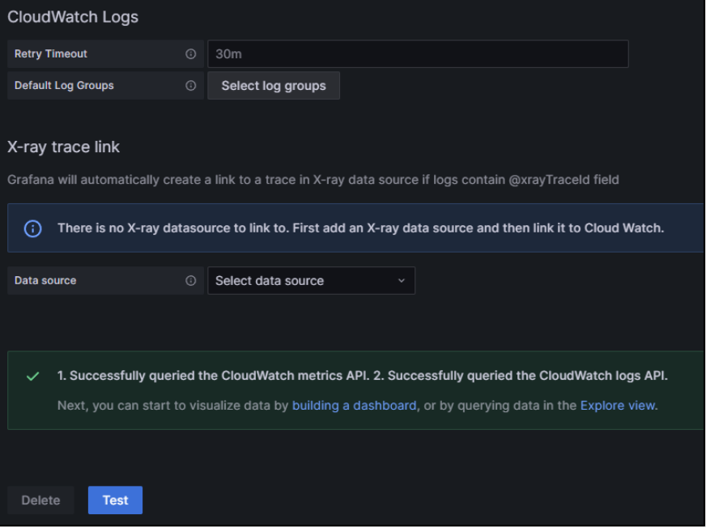This screenshot has width=706, height=532.
Task: Click the Default Log Groups label
Action: (64, 86)
